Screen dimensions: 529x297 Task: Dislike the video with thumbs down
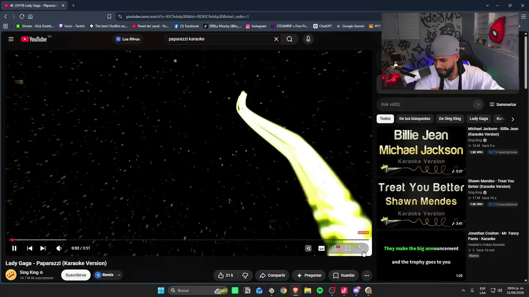tap(245, 275)
